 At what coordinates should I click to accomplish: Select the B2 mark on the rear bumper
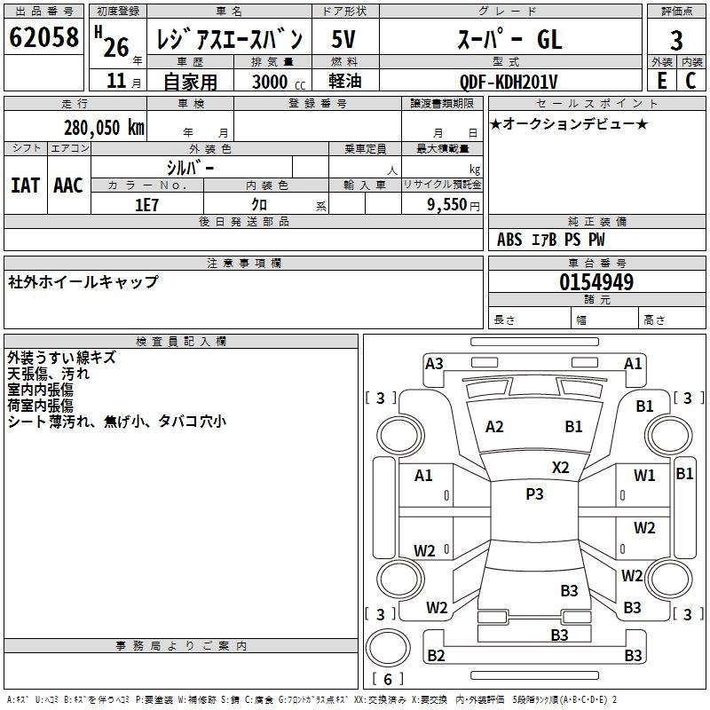436,656
